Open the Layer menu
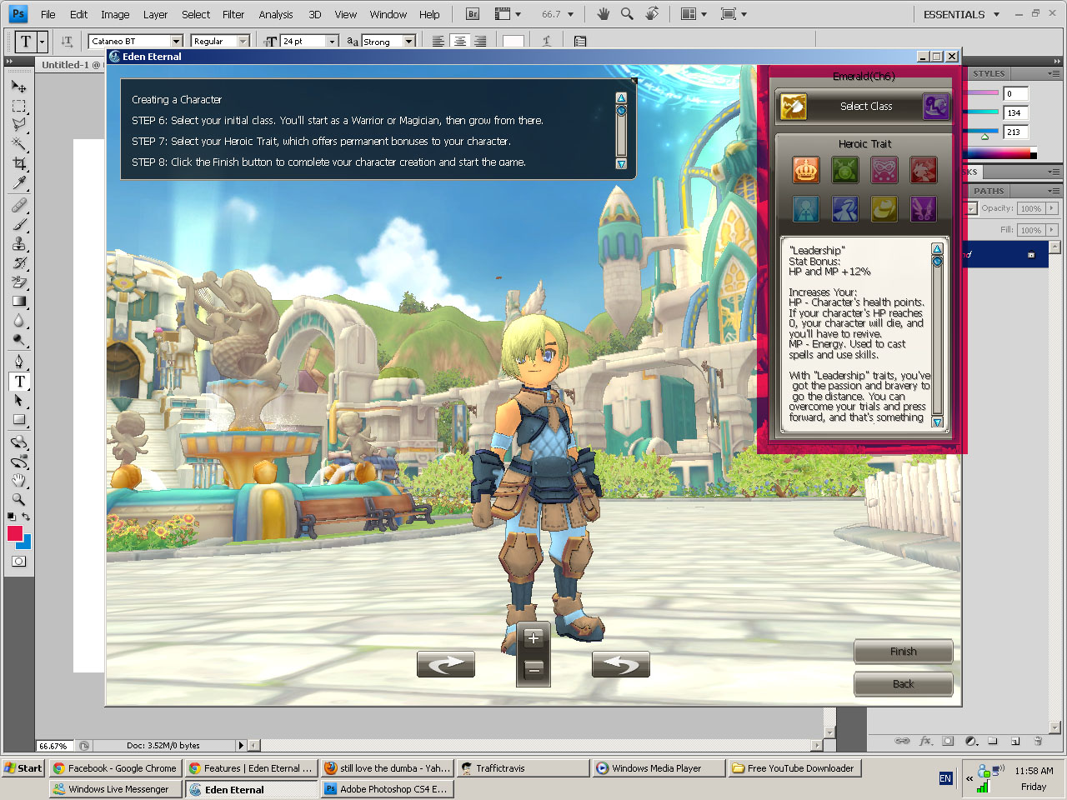This screenshot has height=800, width=1067. click(155, 14)
